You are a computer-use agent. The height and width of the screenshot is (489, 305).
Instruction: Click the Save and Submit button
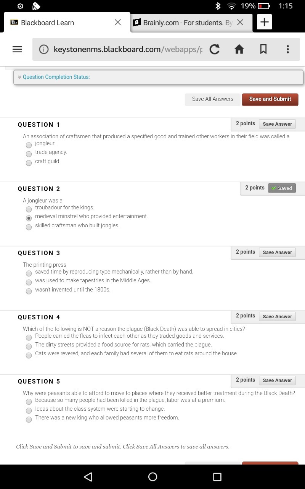click(270, 99)
